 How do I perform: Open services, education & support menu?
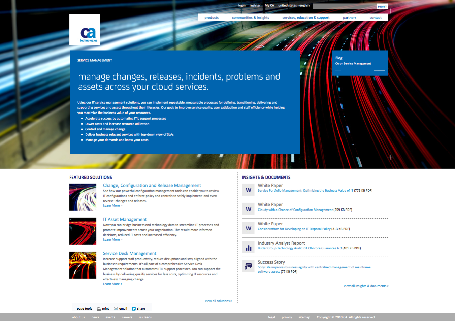306,18
